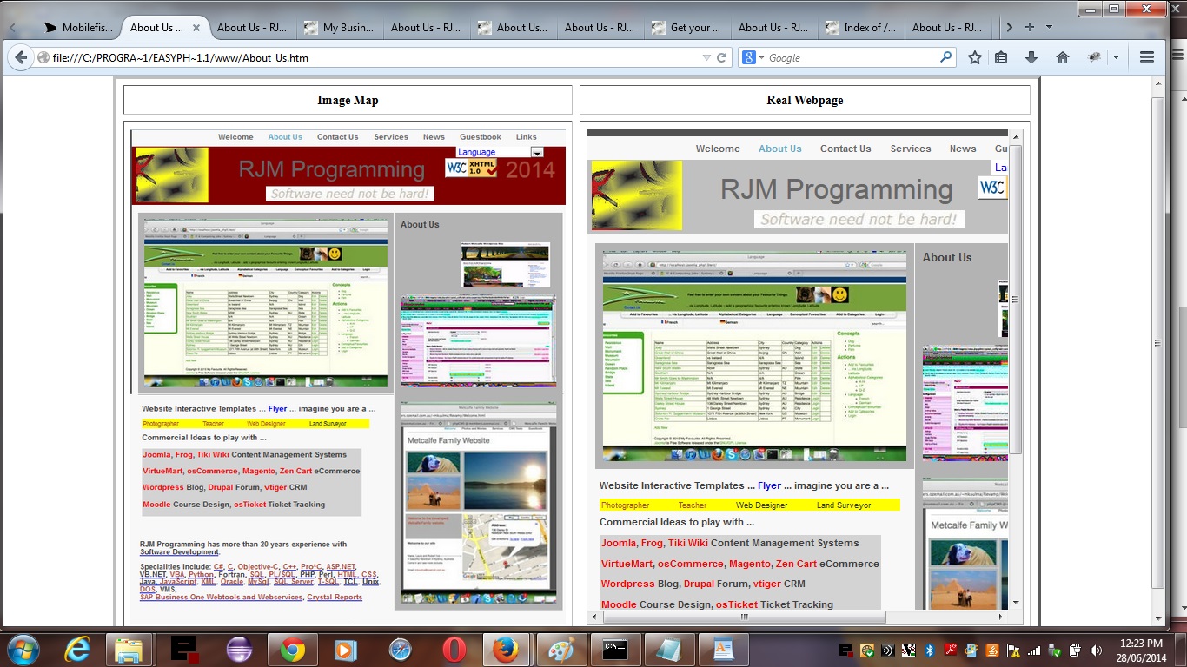Click Welcome in Real Webpage navigation
This screenshot has width=1187, height=667.
pos(718,149)
